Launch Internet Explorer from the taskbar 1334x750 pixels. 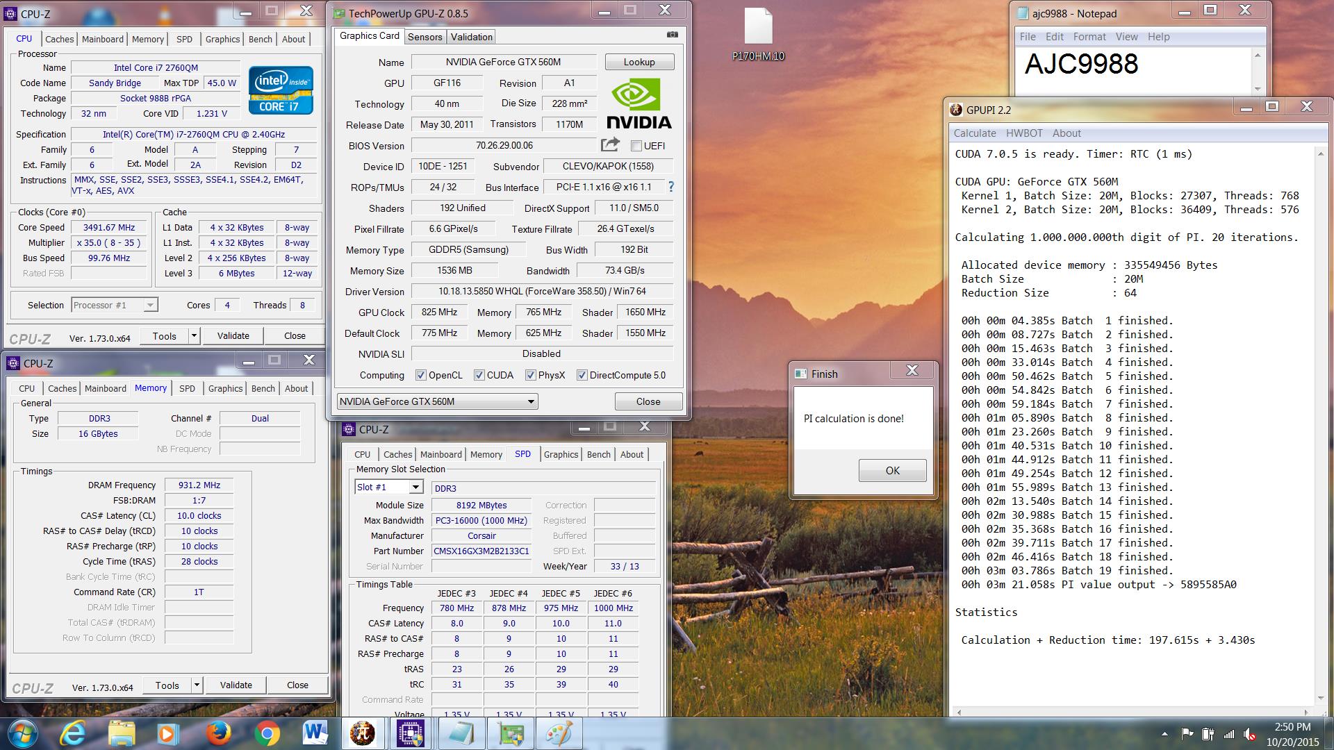tap(72, 733)
